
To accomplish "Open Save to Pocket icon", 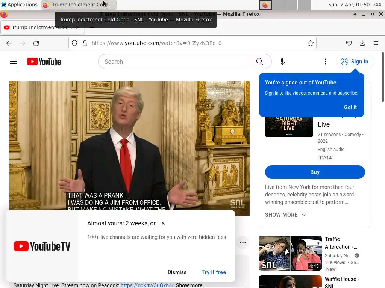I will pos(349,43).
